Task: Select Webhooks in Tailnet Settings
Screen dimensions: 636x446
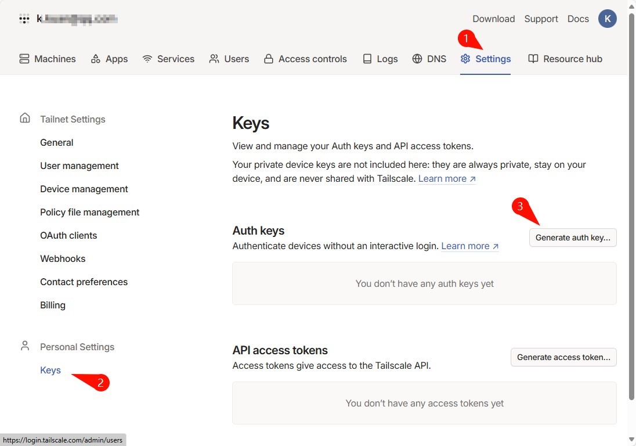Action: (63, 258)
